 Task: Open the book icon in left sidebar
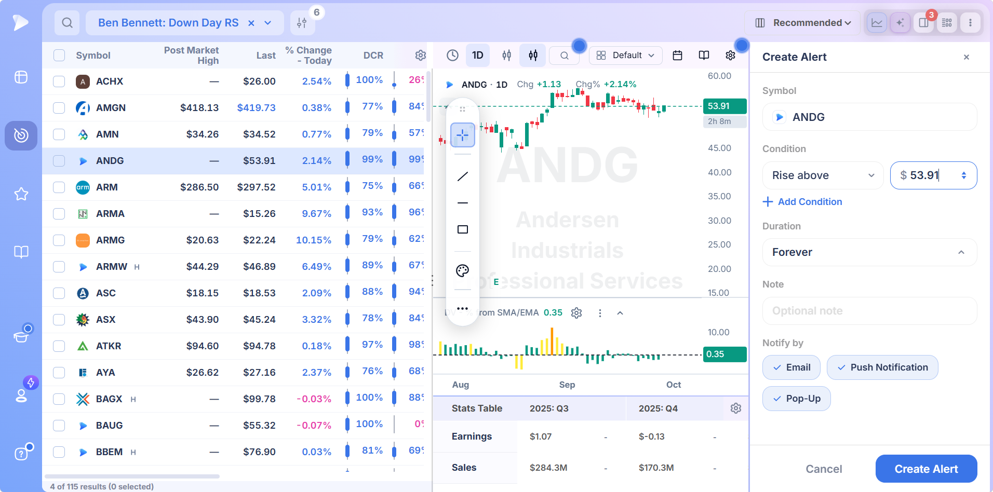click(21, 252)
